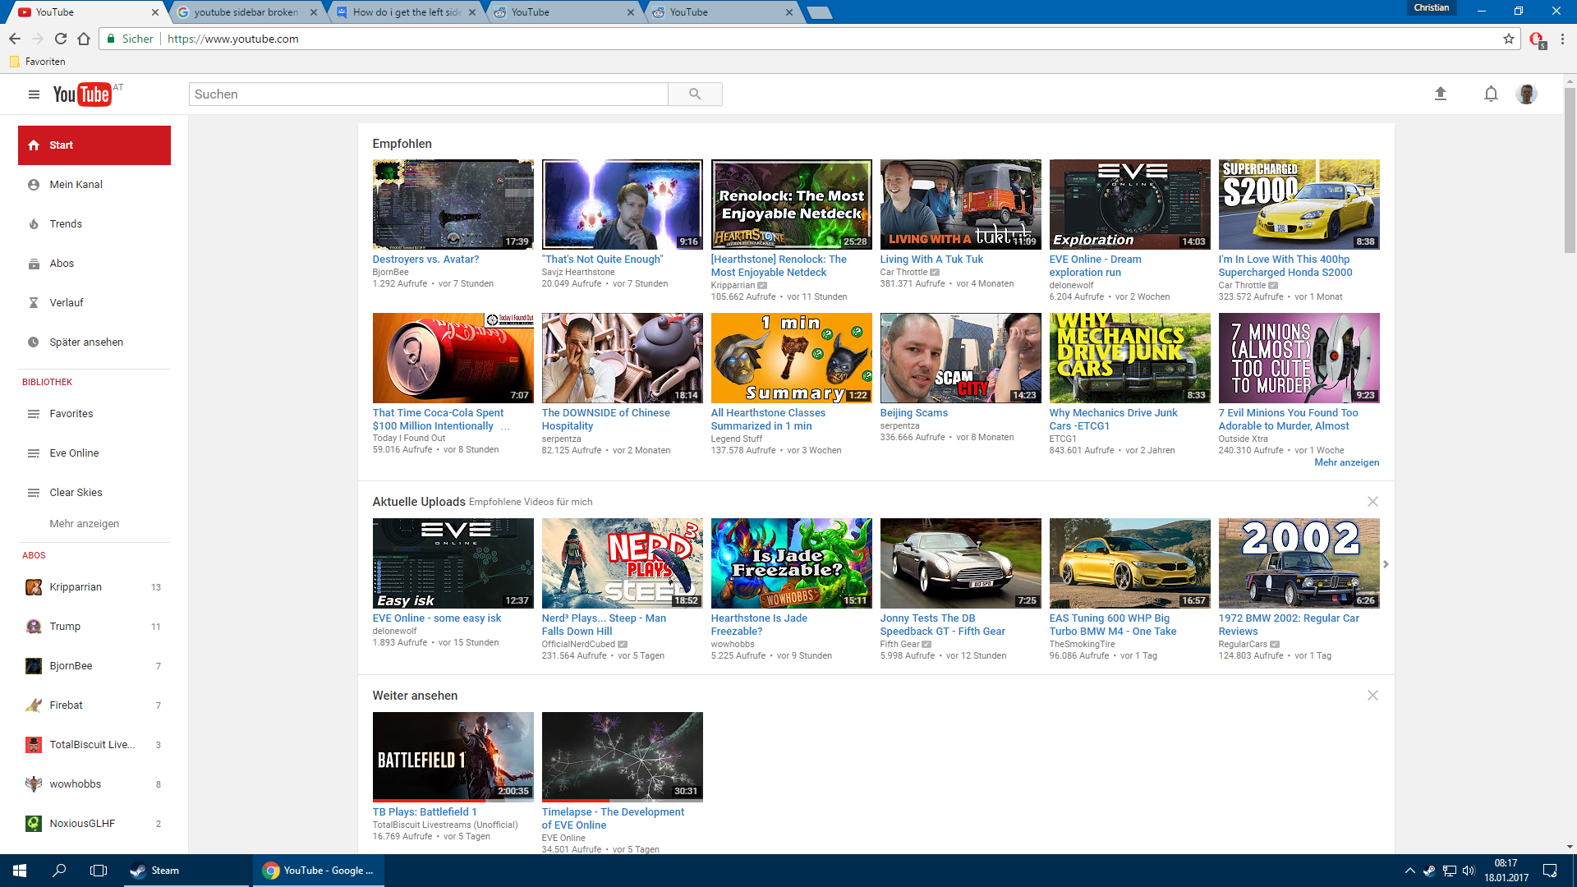Go to Start in the sidebar
Screen dimensions: 1577x887
pyautogui.click(x=62, y=145)
